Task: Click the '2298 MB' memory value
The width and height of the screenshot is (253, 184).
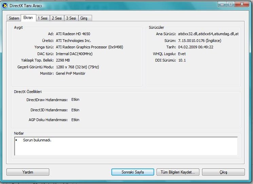Action: click(x=63, y=61)
